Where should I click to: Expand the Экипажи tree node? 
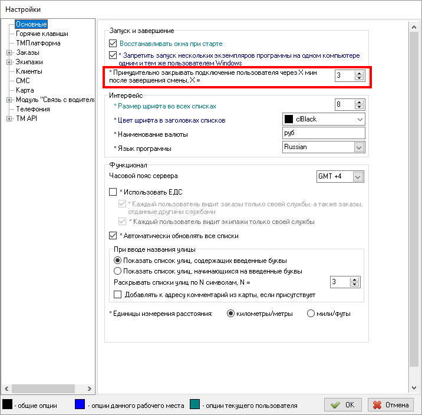coord(9,62)
